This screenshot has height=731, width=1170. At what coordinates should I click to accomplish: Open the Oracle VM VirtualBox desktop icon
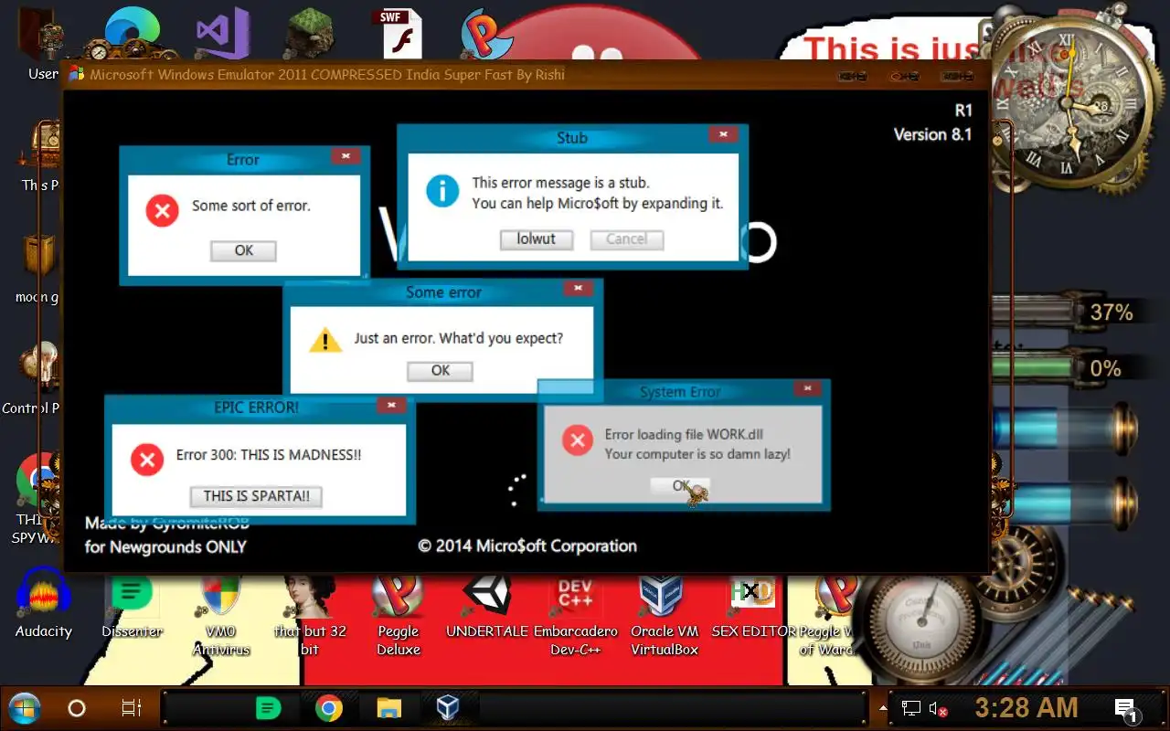tap(665, 615)
